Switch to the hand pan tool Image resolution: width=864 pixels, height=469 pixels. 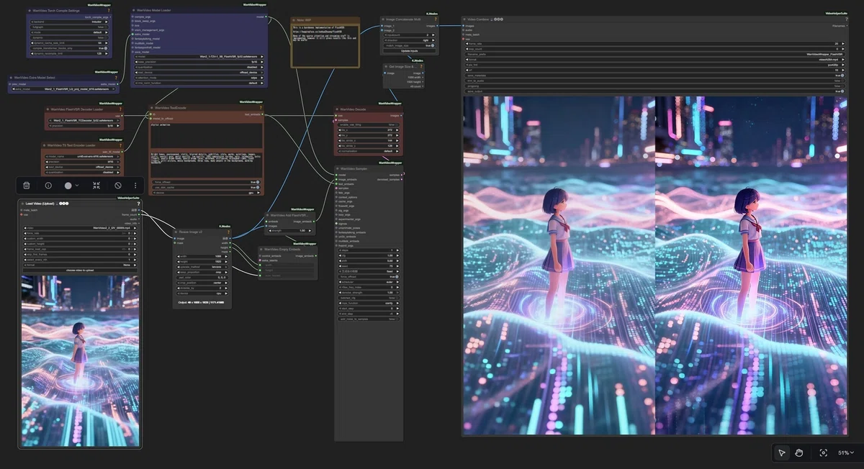click(x=799, y=452)
